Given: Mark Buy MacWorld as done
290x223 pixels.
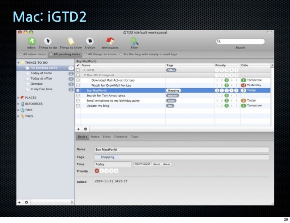Looking at the screenshot, I should pyautogui.click(x=78, y=91).
